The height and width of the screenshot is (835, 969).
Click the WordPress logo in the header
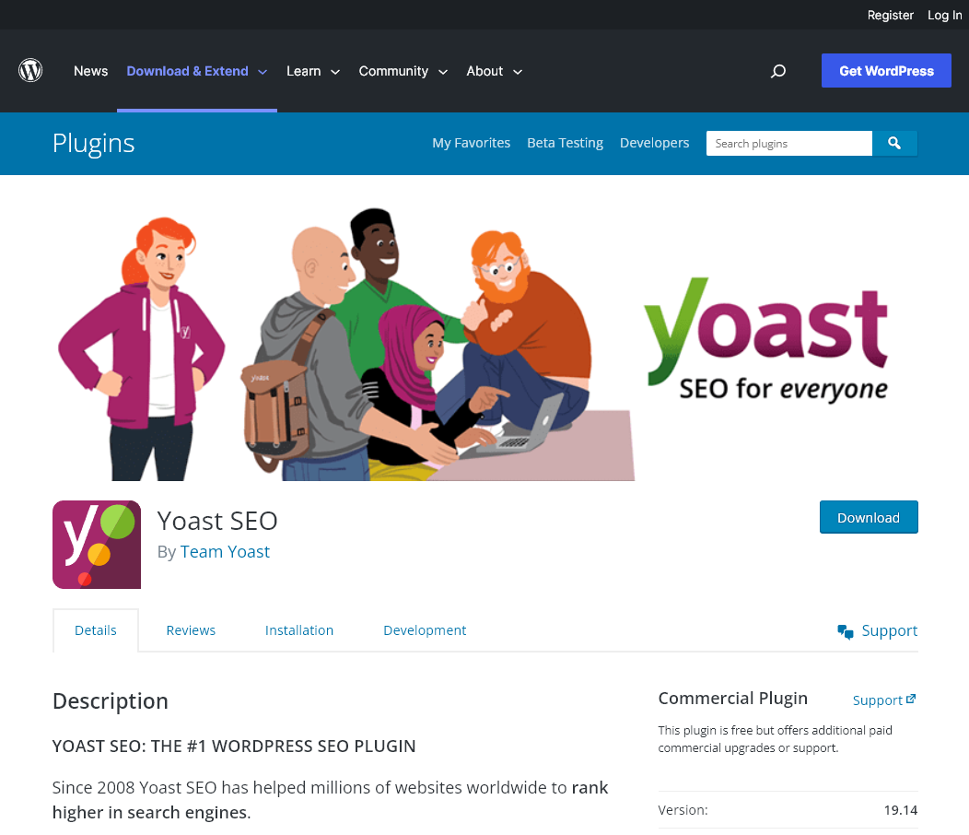[x=30, y=70]
